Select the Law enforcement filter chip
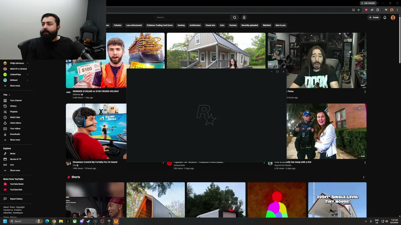Screen dimensions: 401x225 pyautogui.click(x=134, y=25)
